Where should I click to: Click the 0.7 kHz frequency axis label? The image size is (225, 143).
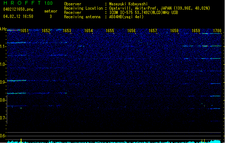pos(3,118)
